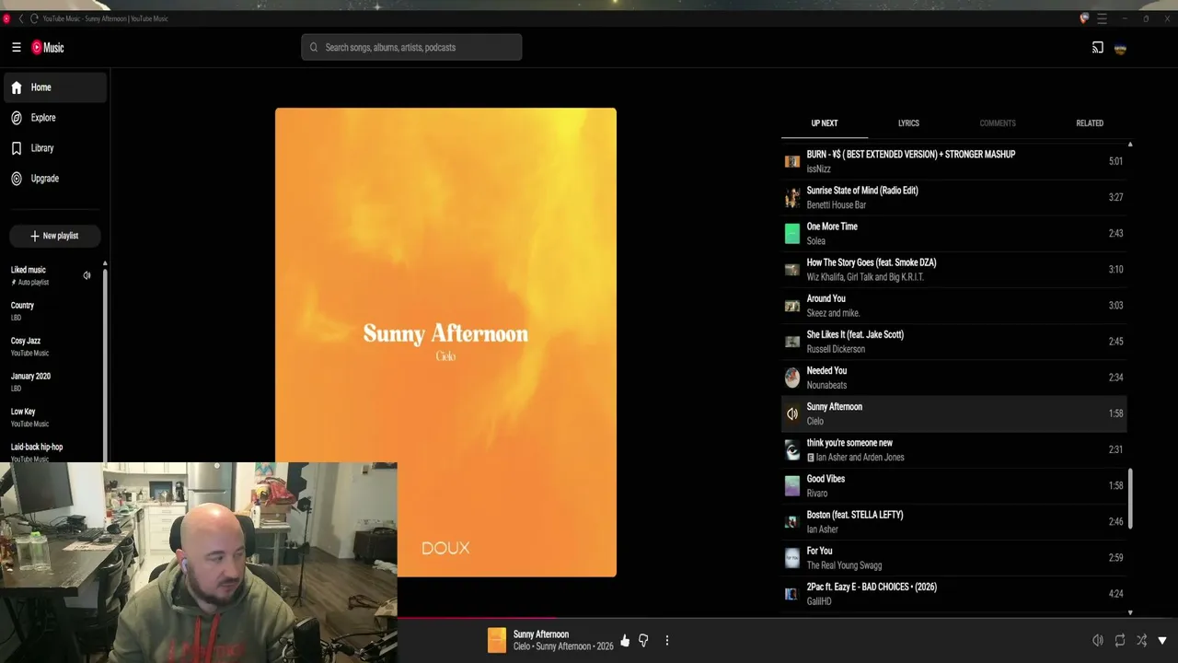Open Cielo artist link in player bar
Screen dimensions: 1178x663
pyautogui.click(x=521, y=646)
